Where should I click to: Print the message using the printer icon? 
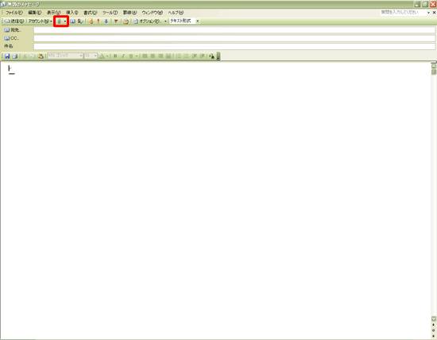[15, 56]
